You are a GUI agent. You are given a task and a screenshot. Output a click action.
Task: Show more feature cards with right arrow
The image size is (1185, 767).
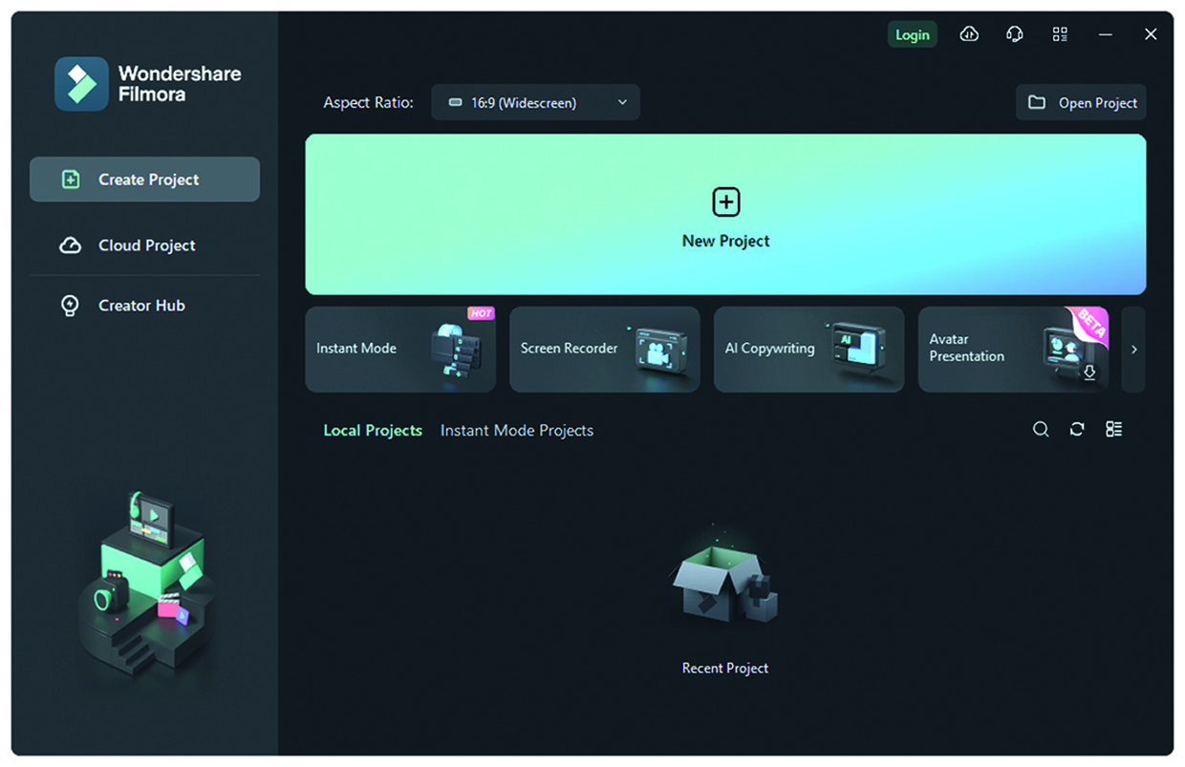[x=1134, y=350]
